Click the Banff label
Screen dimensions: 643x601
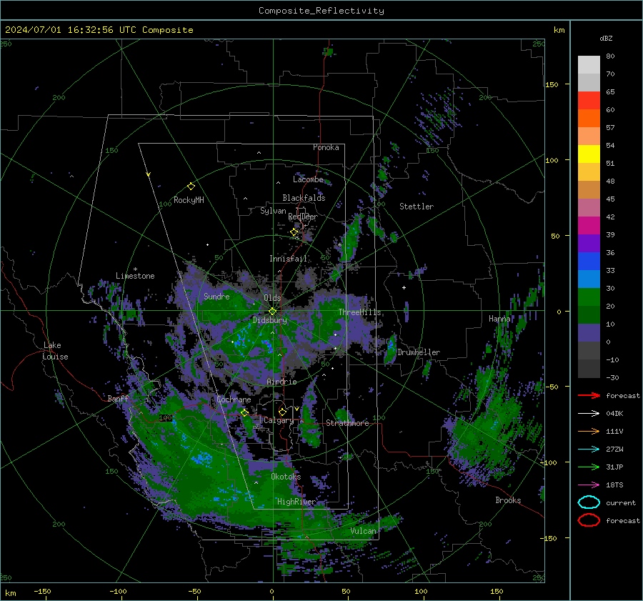pos(118,398)
